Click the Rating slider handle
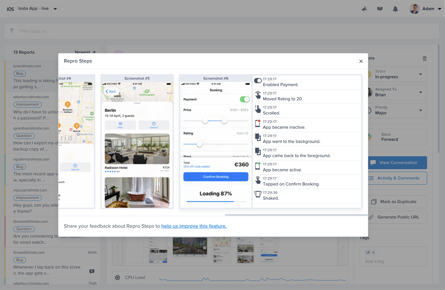Image resolution: width=445 pixels, height=290 pixels. coord(199,144)
